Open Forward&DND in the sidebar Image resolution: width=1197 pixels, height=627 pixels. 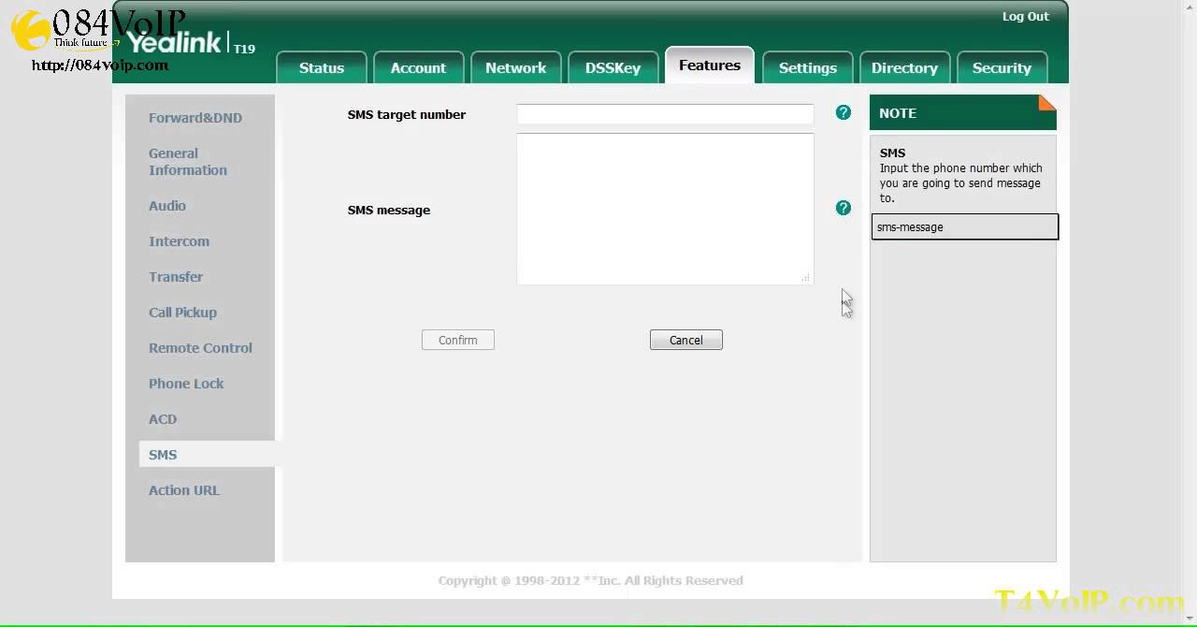[x=195, y=118]
